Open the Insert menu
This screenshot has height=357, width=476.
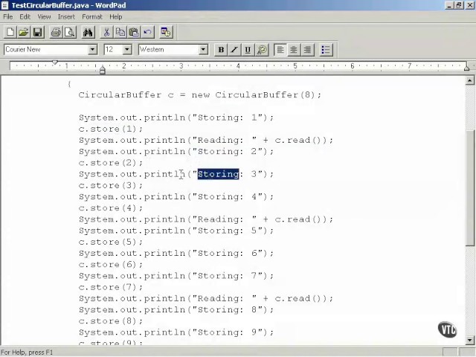tap(66, 16)
